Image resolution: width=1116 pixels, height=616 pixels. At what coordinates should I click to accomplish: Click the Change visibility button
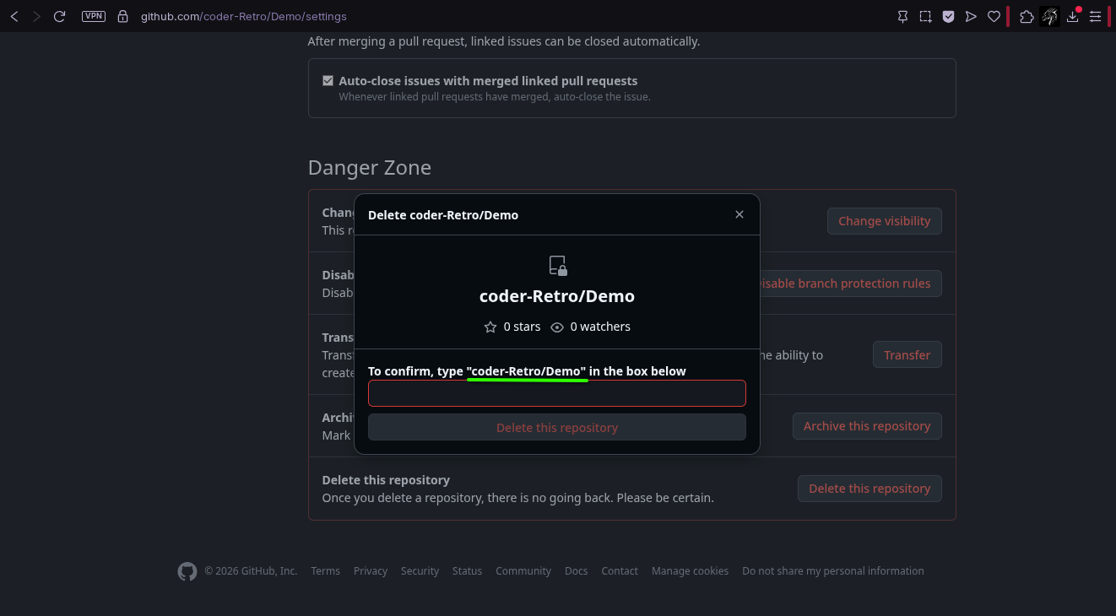884,221
